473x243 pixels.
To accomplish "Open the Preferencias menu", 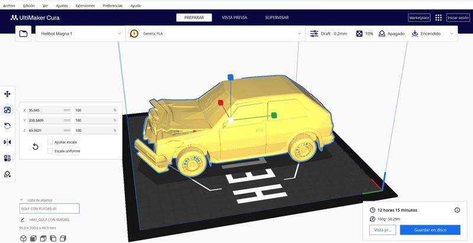I will 112,6.
